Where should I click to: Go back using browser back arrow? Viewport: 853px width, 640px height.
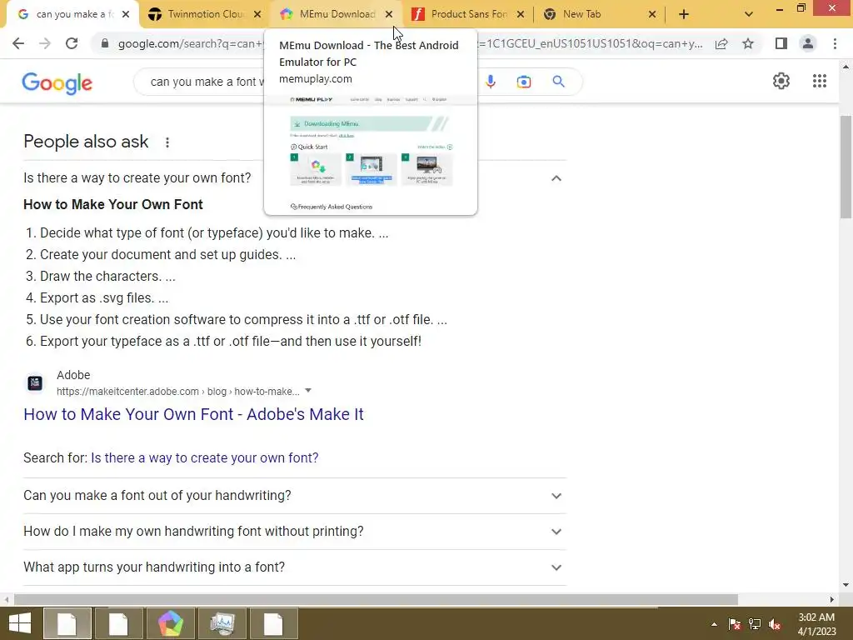[x=18, y=43]
